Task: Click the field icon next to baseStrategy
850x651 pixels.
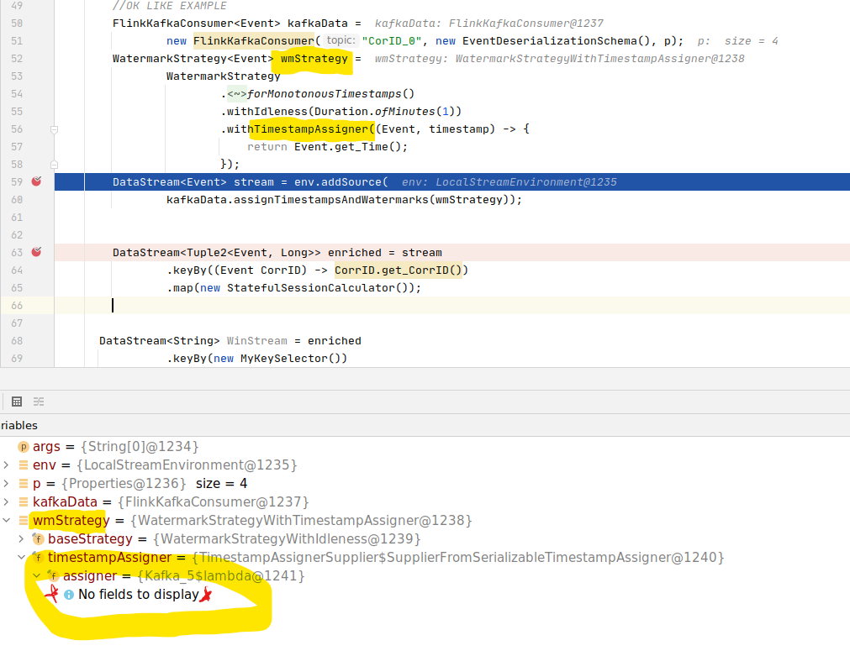Action: [x=38, y=539]
